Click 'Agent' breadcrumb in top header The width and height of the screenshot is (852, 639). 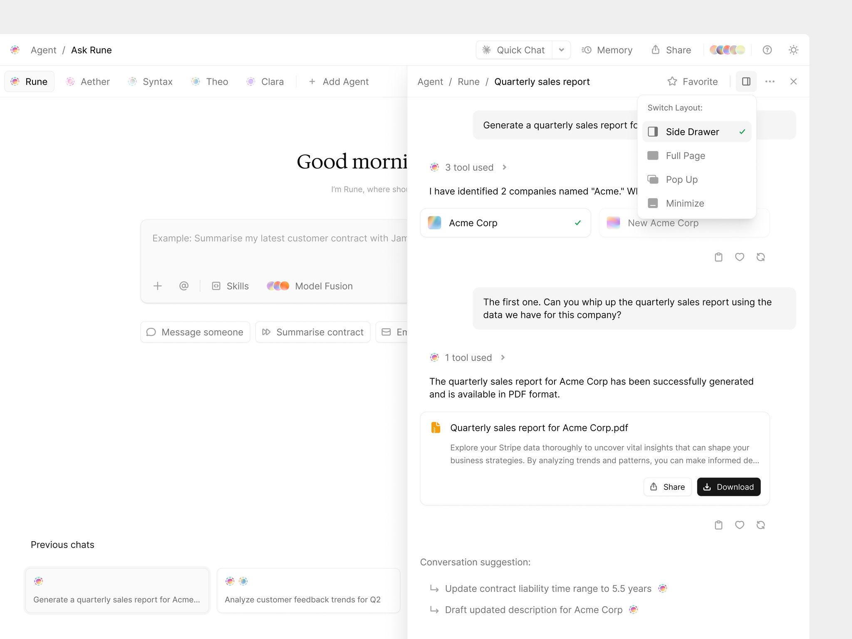click(x=43, y=50)
